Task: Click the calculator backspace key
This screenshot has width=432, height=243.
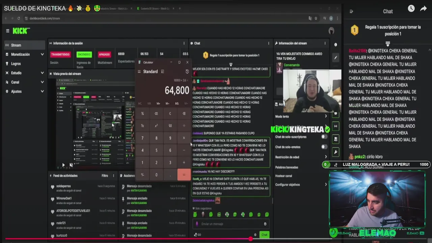Action: 184,113
